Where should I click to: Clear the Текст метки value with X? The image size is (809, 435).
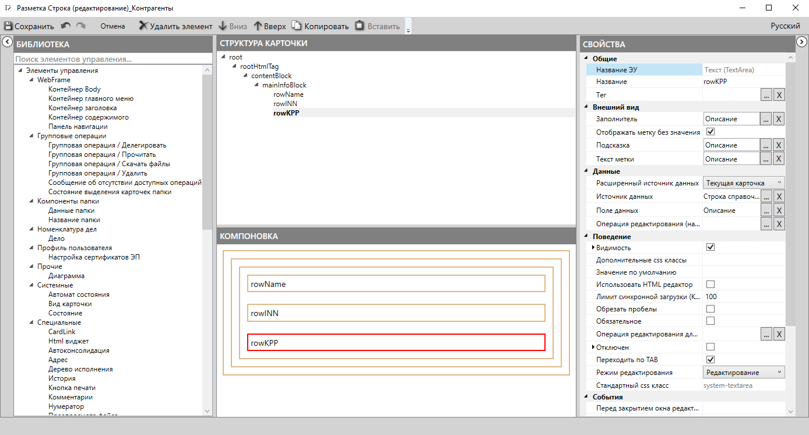(779, 159)
